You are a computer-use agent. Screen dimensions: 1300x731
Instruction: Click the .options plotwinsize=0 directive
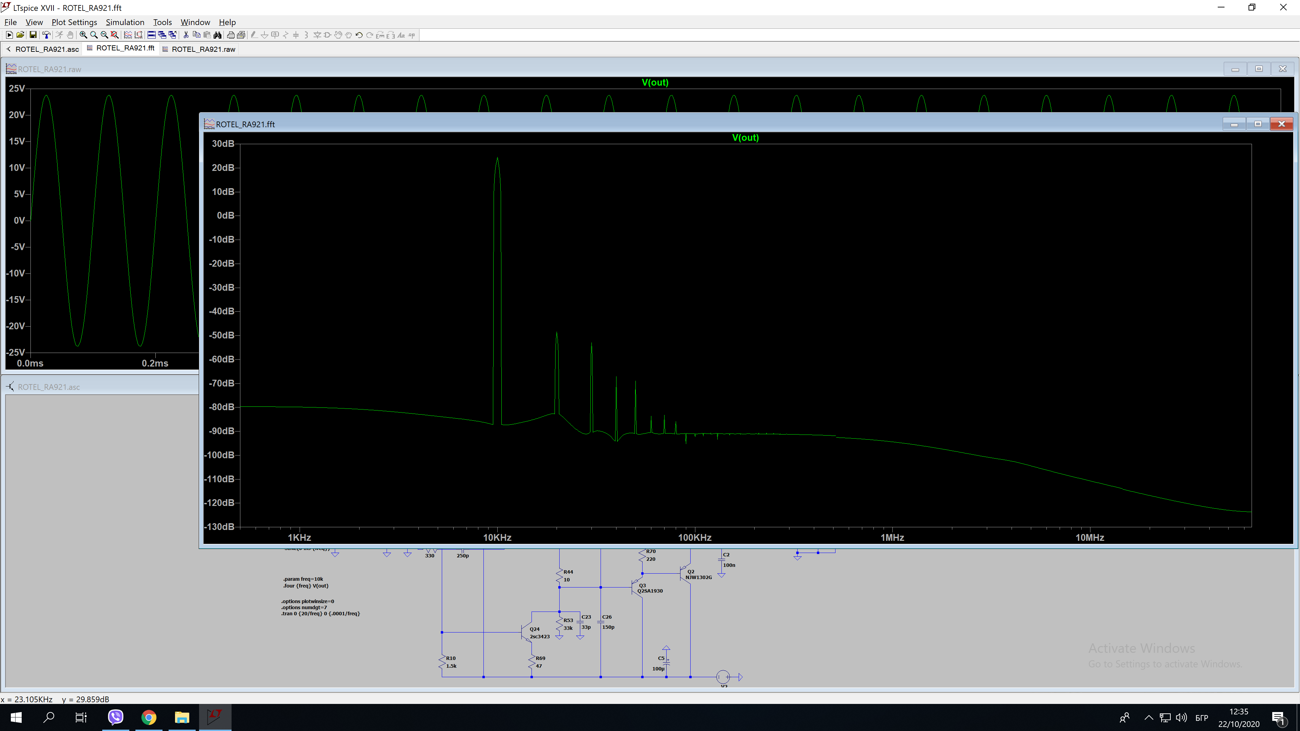click(308, 601)
